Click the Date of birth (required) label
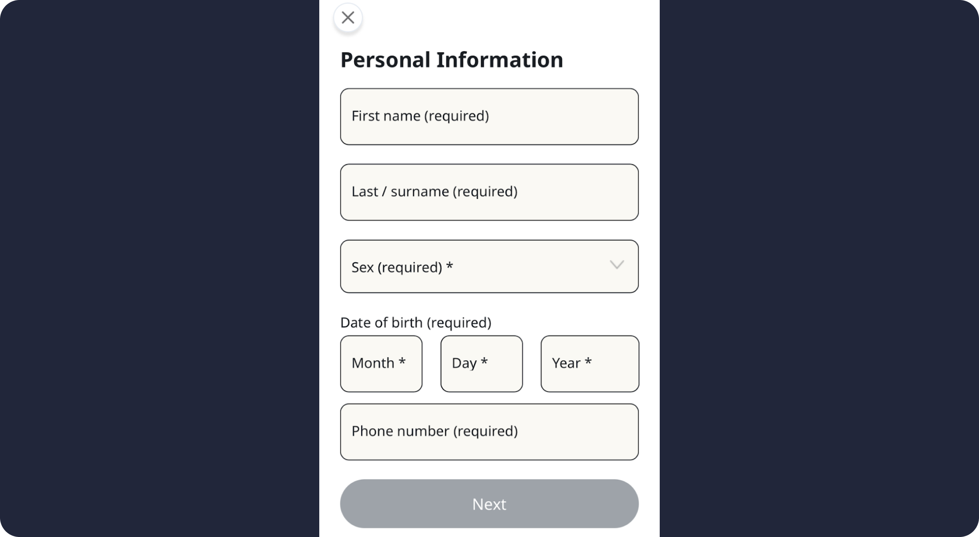The image size is (979, 537). (415, 322)
